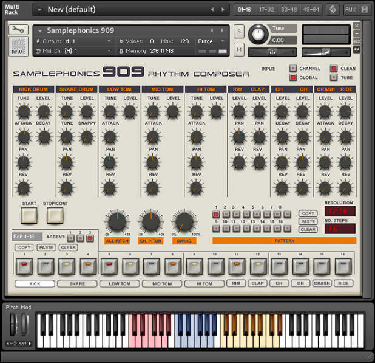Screen dimensions: 375x363
Task: Click the master Tune knob
Action: tap(258, 34)
